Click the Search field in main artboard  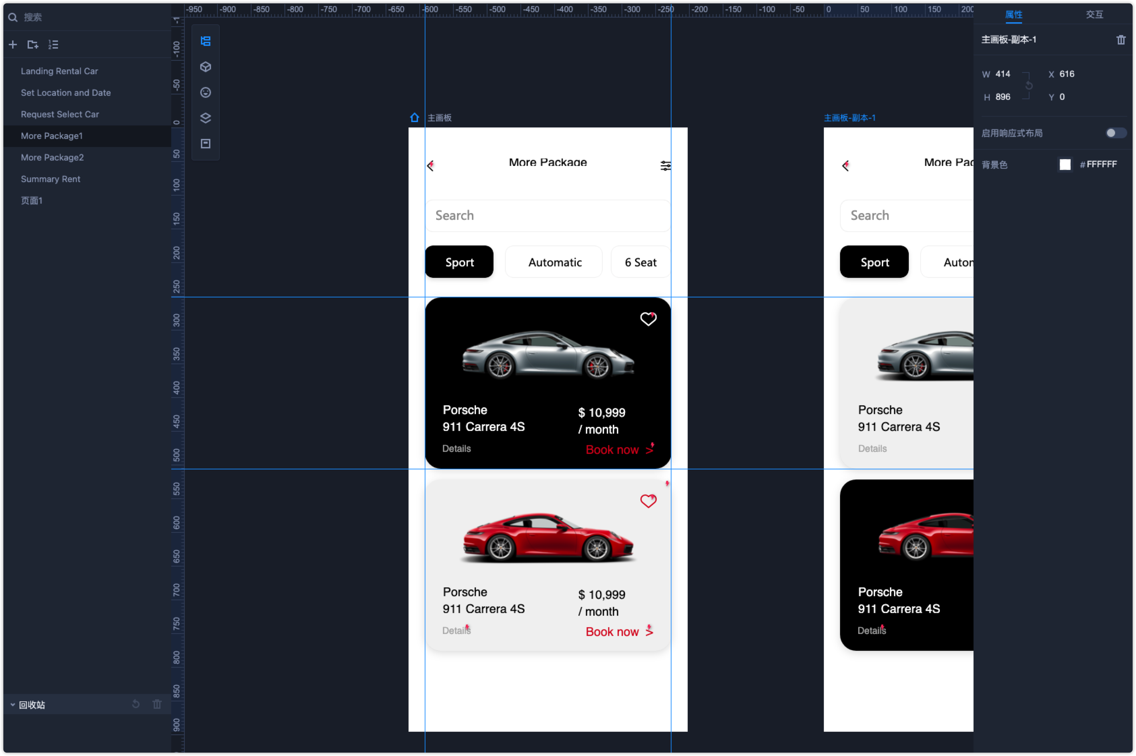tap(548, 215)
